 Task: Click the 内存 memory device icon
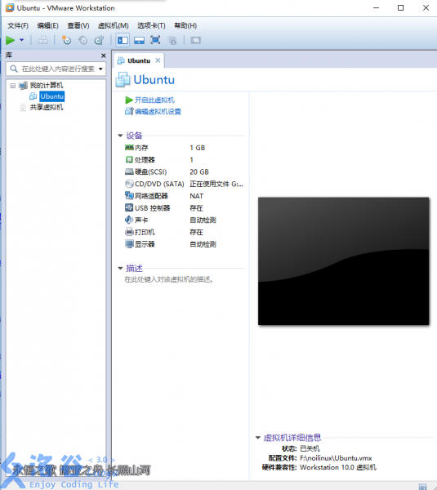coord(129,148)
